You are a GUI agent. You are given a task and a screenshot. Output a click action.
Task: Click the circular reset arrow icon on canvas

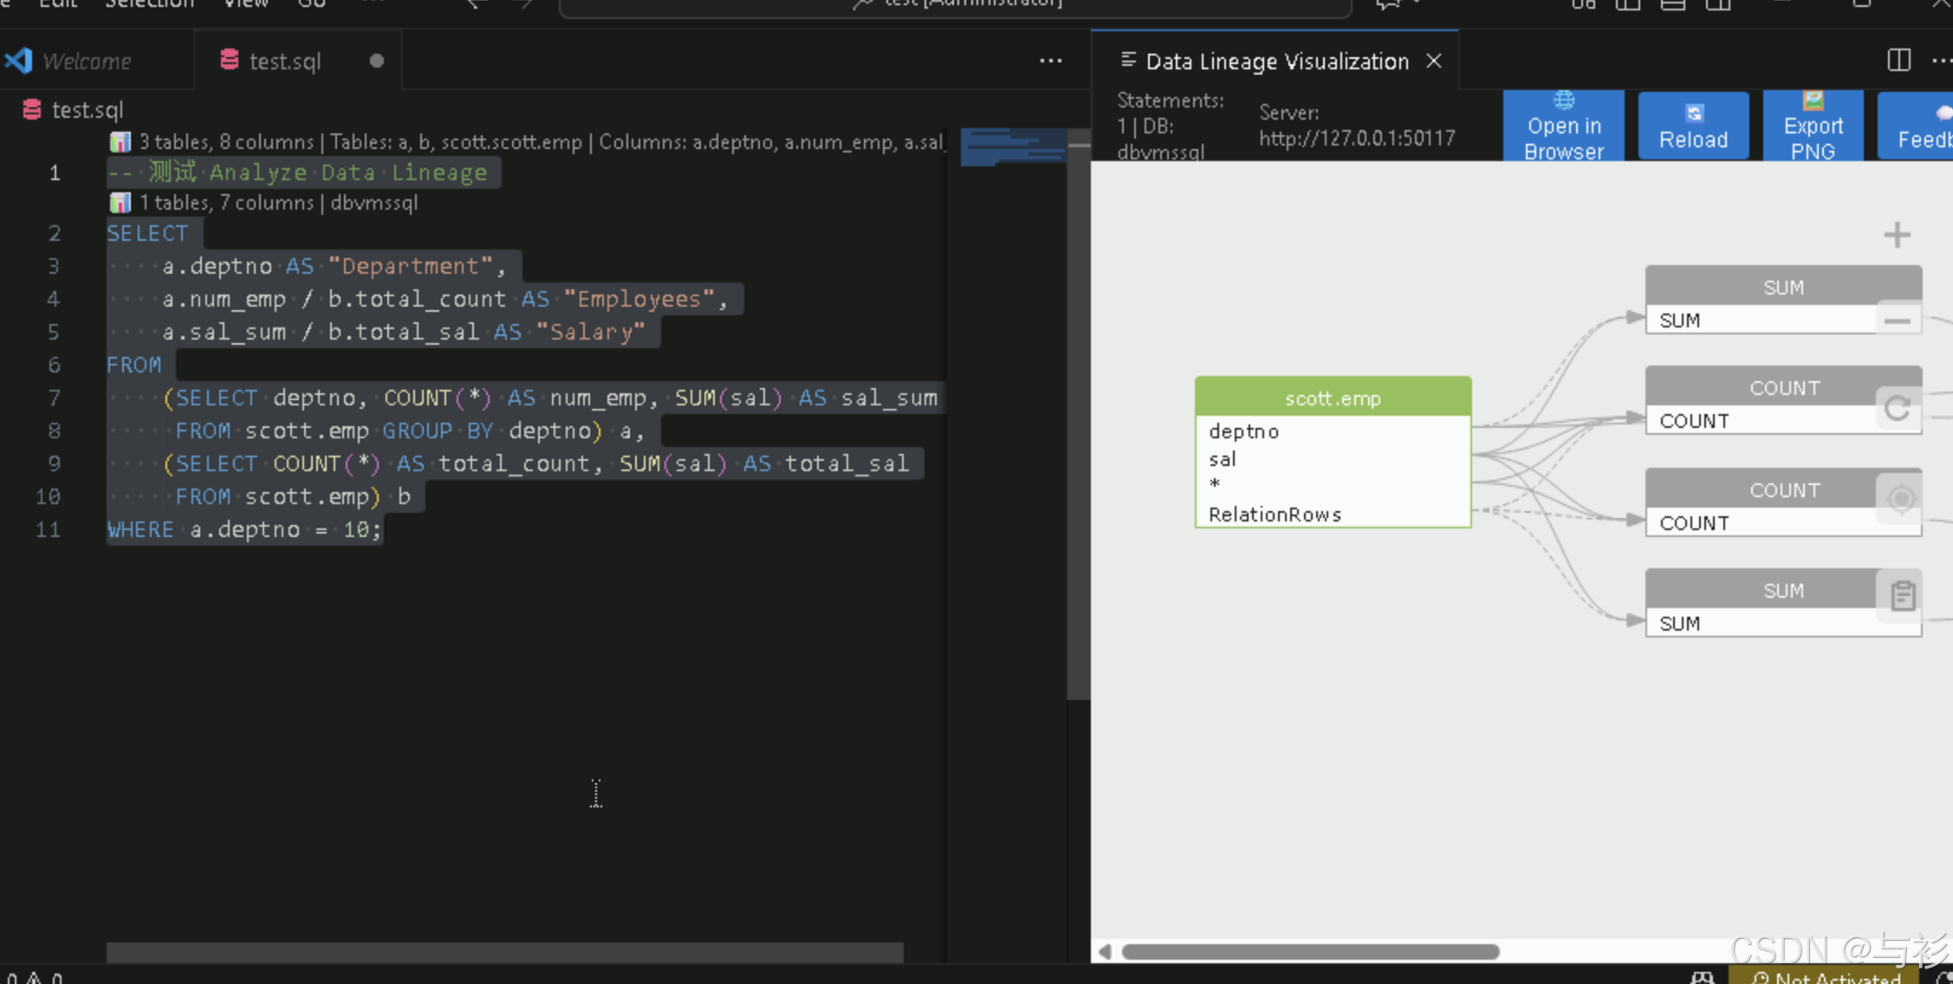click(x=1897, y=408)
